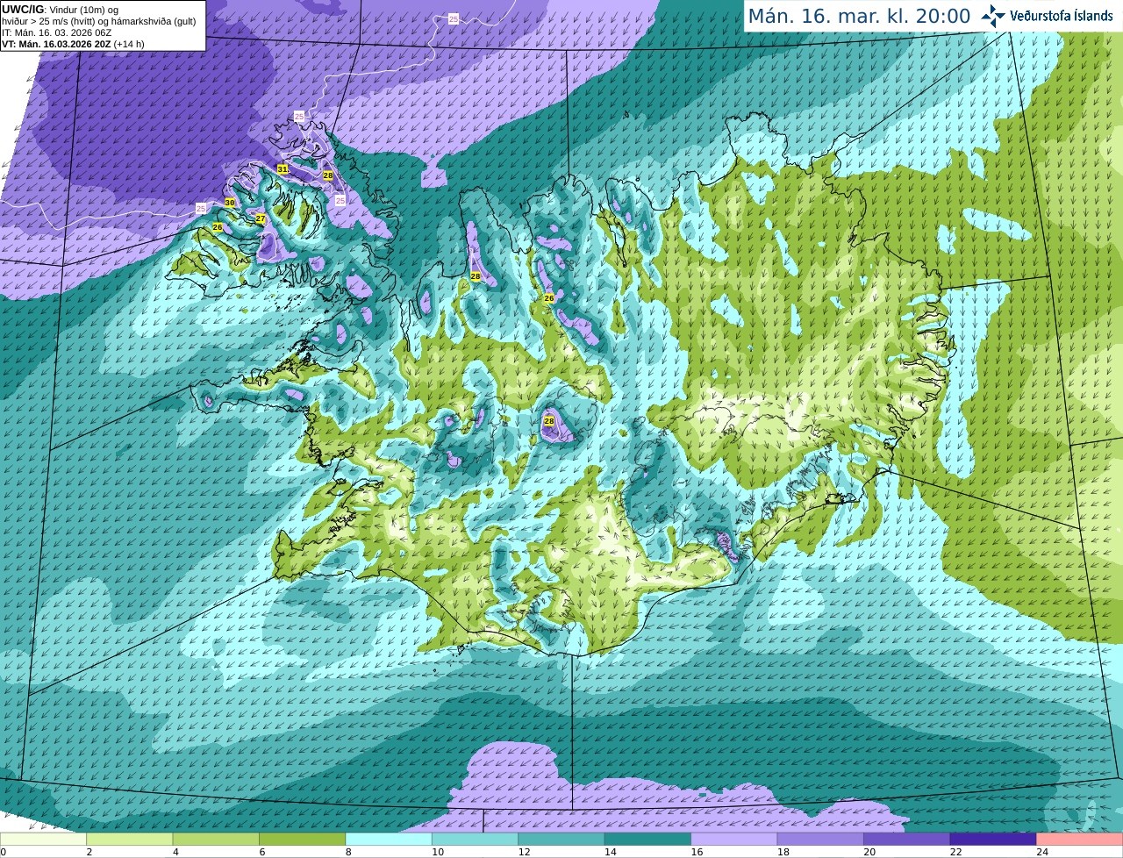This screenshot has width=1123, height=858.
Task: Click the scale number 0
Action: [4, 852]
